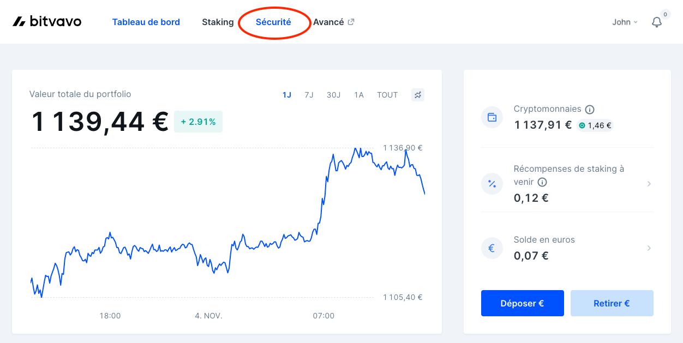This screenshot has width=683, height=343.
Task: Click the percent icon for staking rewards
Action: pyautogui.click(x=492, y=184)
